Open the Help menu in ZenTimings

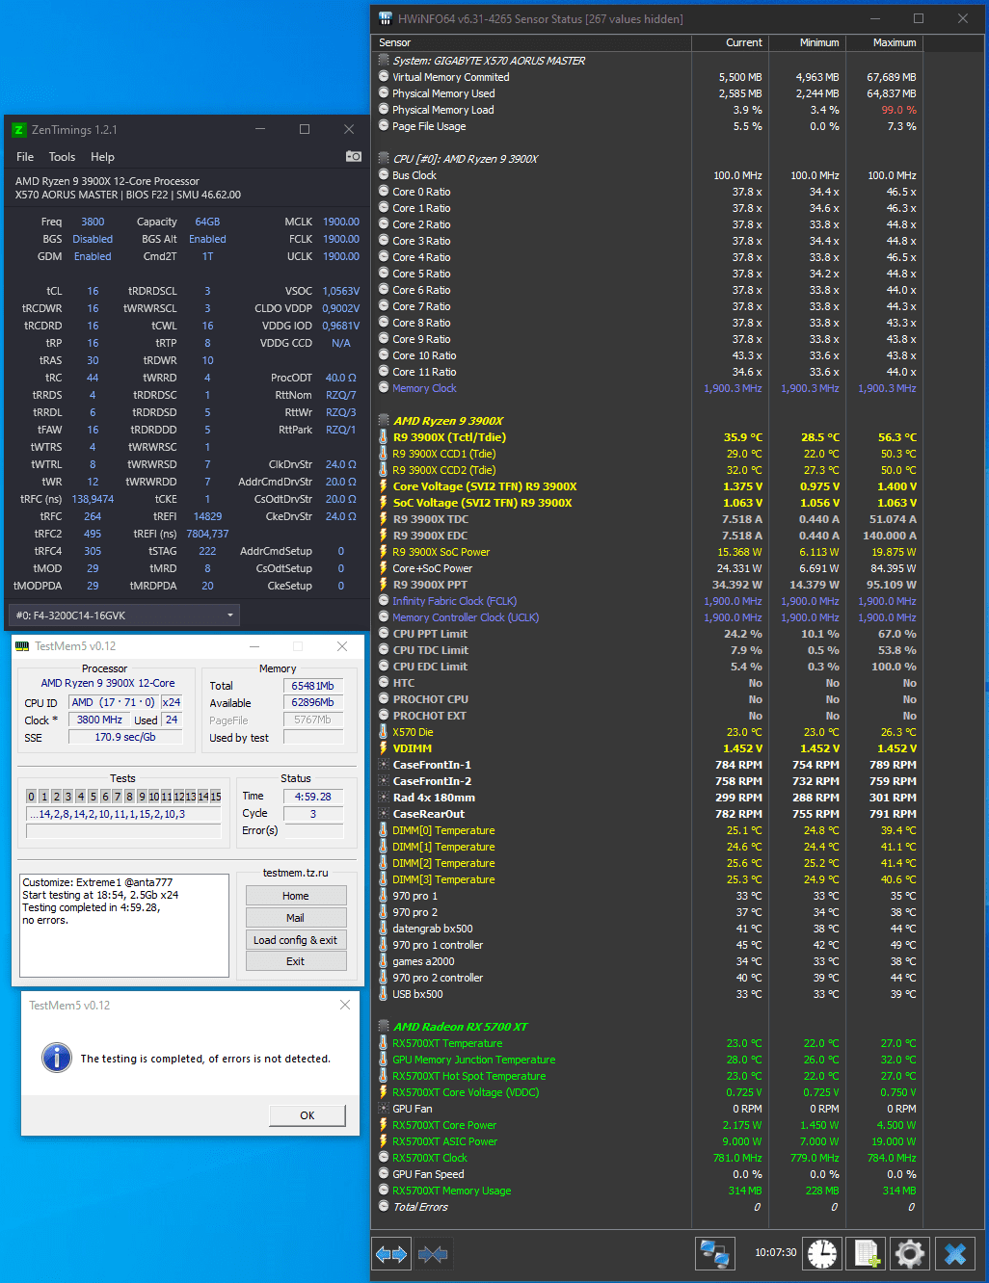coord(102,157)
